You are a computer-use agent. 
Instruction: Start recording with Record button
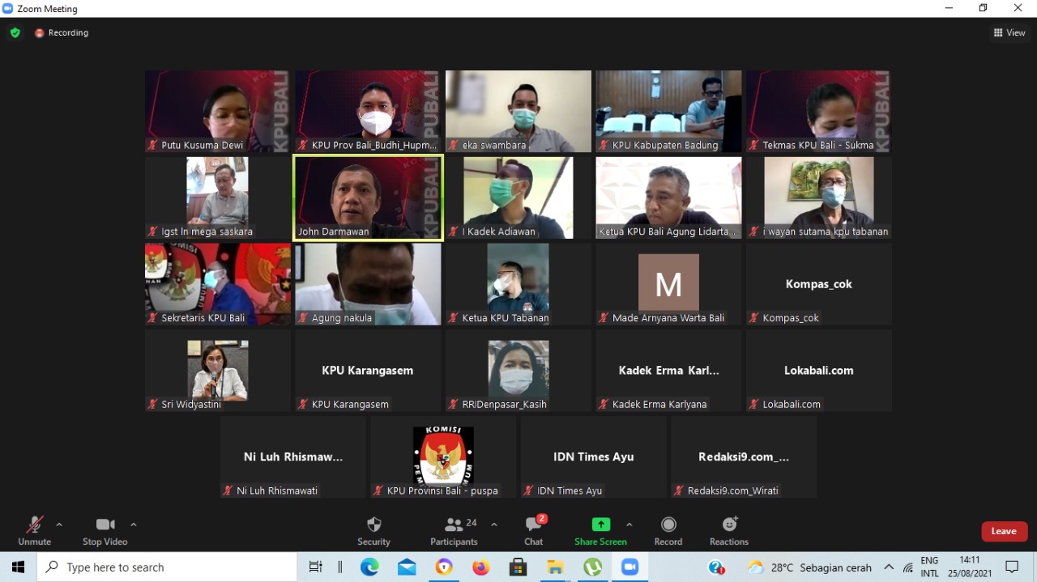click(668, 525)
